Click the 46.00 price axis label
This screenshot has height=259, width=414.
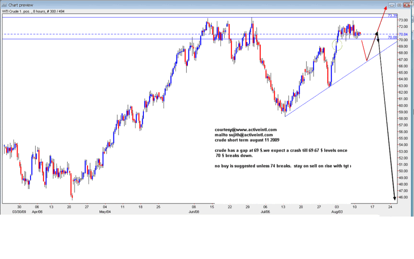coord(403,197)
